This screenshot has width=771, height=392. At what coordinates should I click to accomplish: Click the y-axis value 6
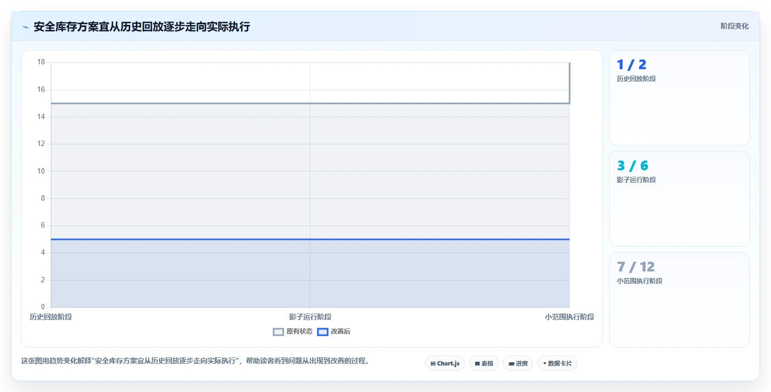pyautogui.click(x=43, y=225)
